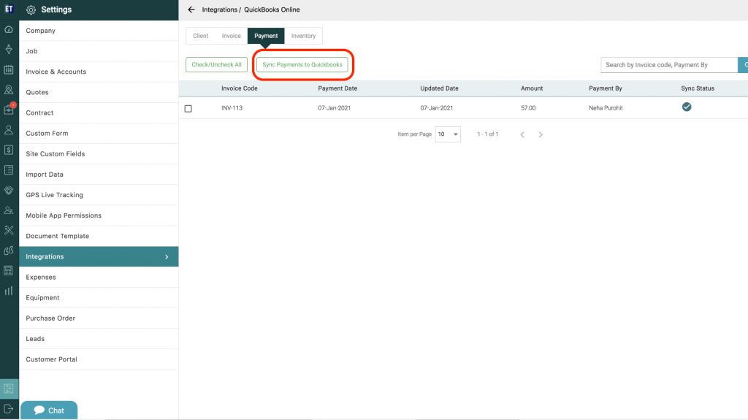The image size is (748, 420).
Task: Click the Integrations breadcrumb link
Action: click(x=219, y=9)
